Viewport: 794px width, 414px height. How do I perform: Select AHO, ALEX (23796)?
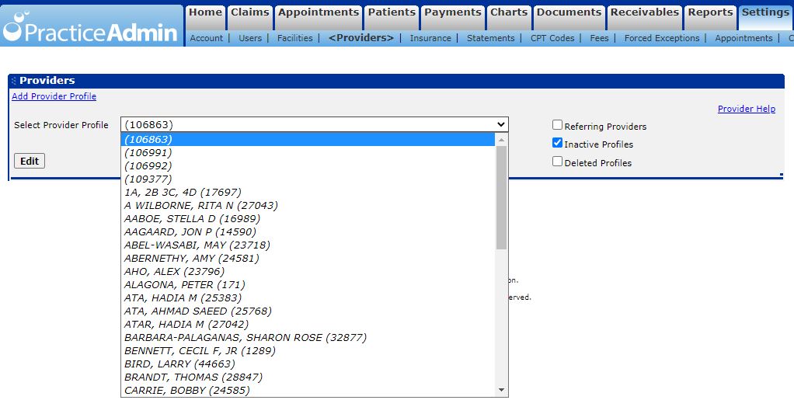pos(308,271)
